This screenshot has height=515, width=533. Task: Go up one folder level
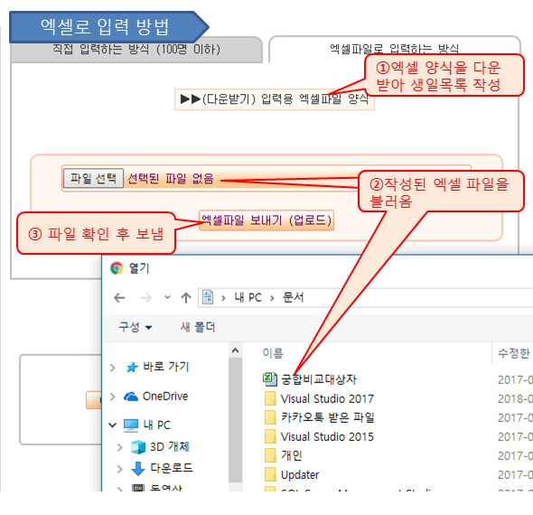[x=186, y=298]
